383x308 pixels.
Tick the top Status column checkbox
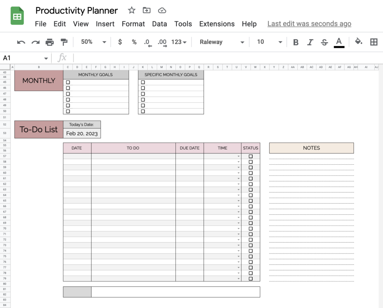coord(250,156)
